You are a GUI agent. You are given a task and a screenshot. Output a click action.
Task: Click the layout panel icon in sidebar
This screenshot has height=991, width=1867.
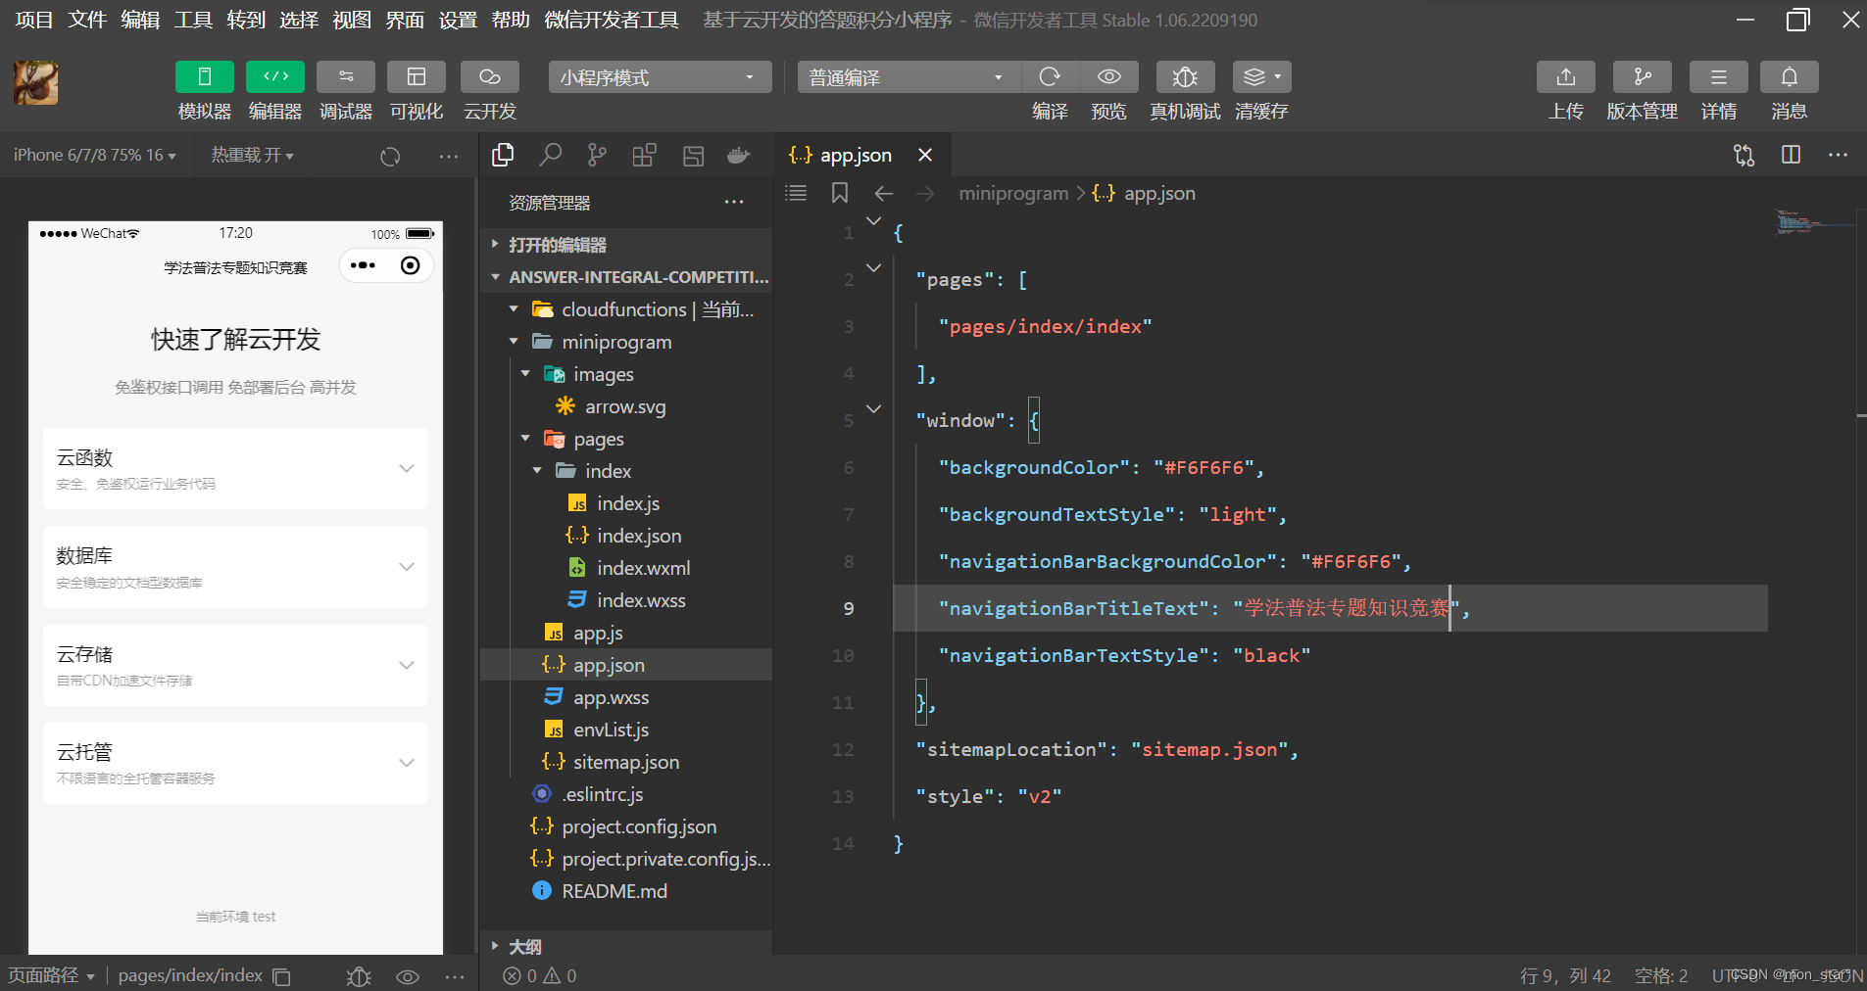[693, 155]
